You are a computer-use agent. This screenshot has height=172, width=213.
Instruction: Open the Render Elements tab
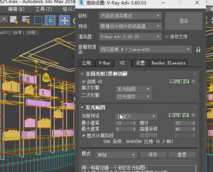pos(169,63)
